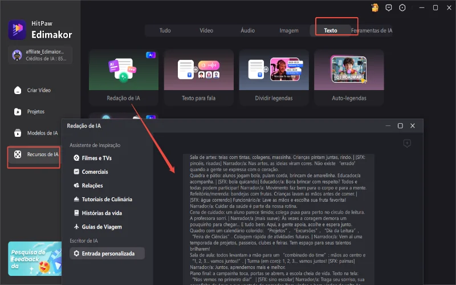Select Recursos de IA in the sidebar
Screen dimensions: 456x285
(34, 154)
